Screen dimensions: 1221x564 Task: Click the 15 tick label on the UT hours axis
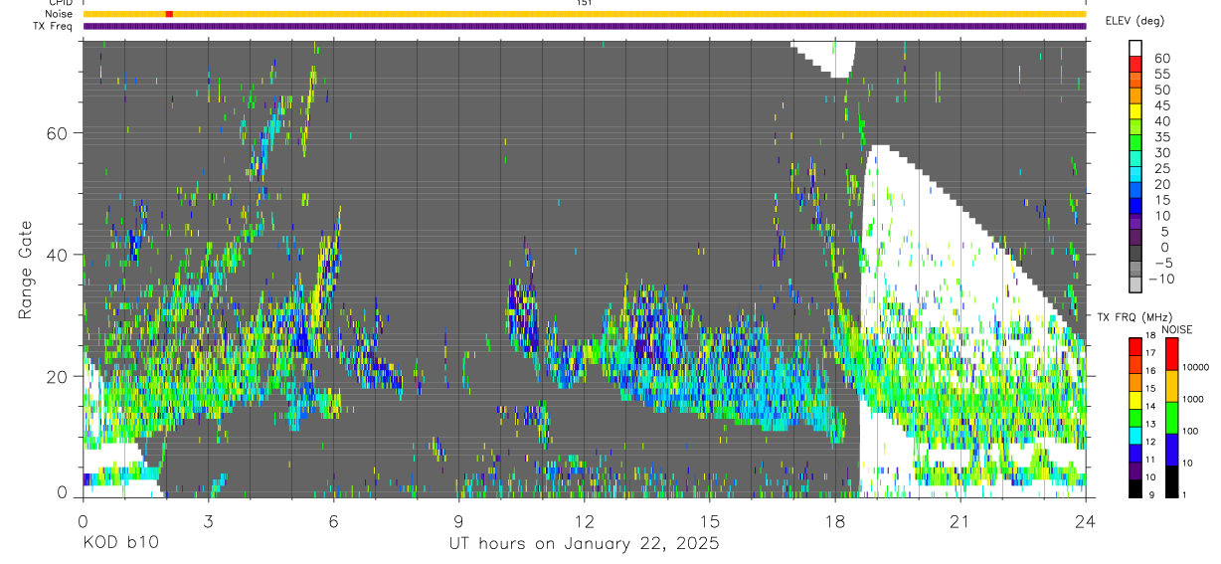(x=709, y=521)
